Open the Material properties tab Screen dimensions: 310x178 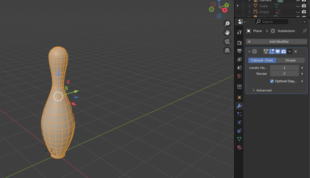pos(239,147)
